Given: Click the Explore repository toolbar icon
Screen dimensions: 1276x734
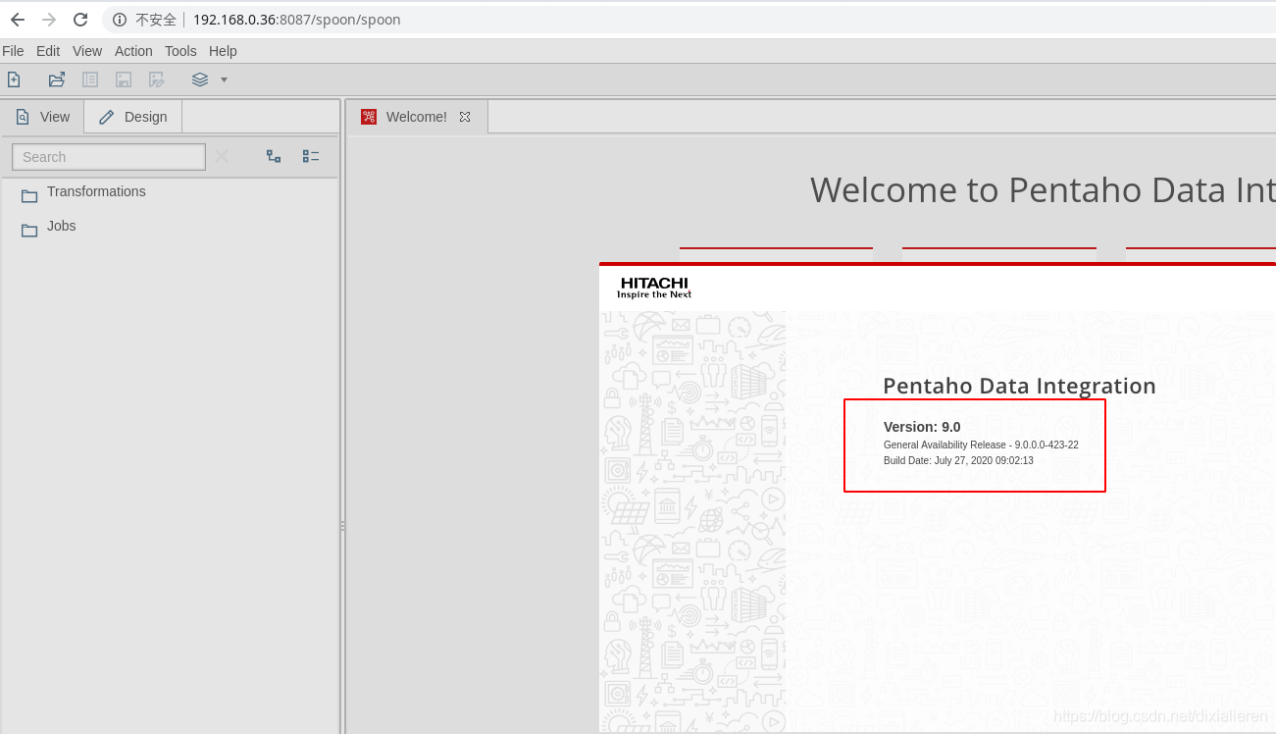Looking at the screenshot, I should (90, 79).
